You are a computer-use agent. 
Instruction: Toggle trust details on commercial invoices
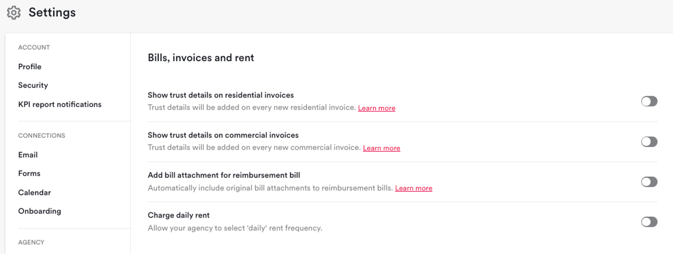649,141
